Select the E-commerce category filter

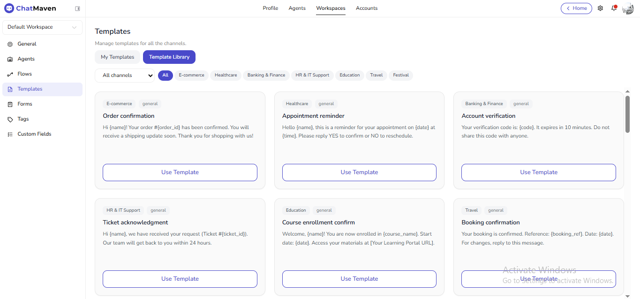pyautogui.click(x=191, y=75)
